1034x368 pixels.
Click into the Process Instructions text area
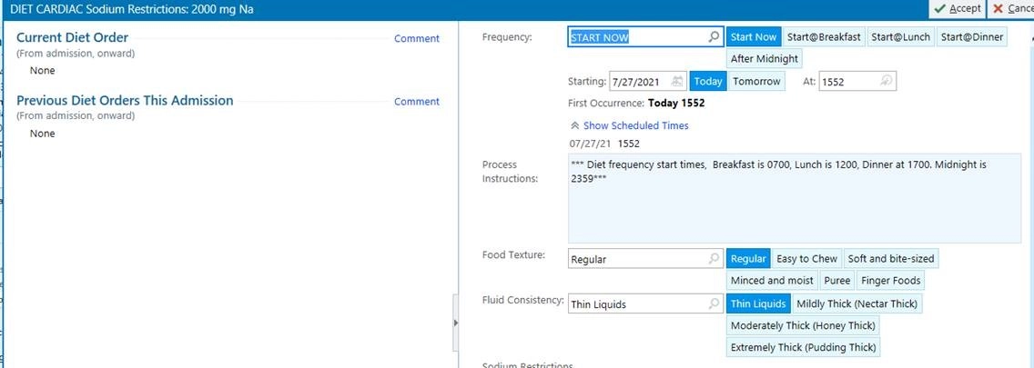(x=794, y=209)
